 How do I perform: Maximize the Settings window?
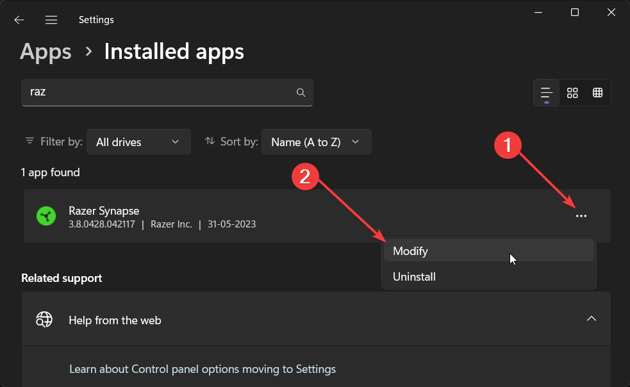tap(575, 12)
